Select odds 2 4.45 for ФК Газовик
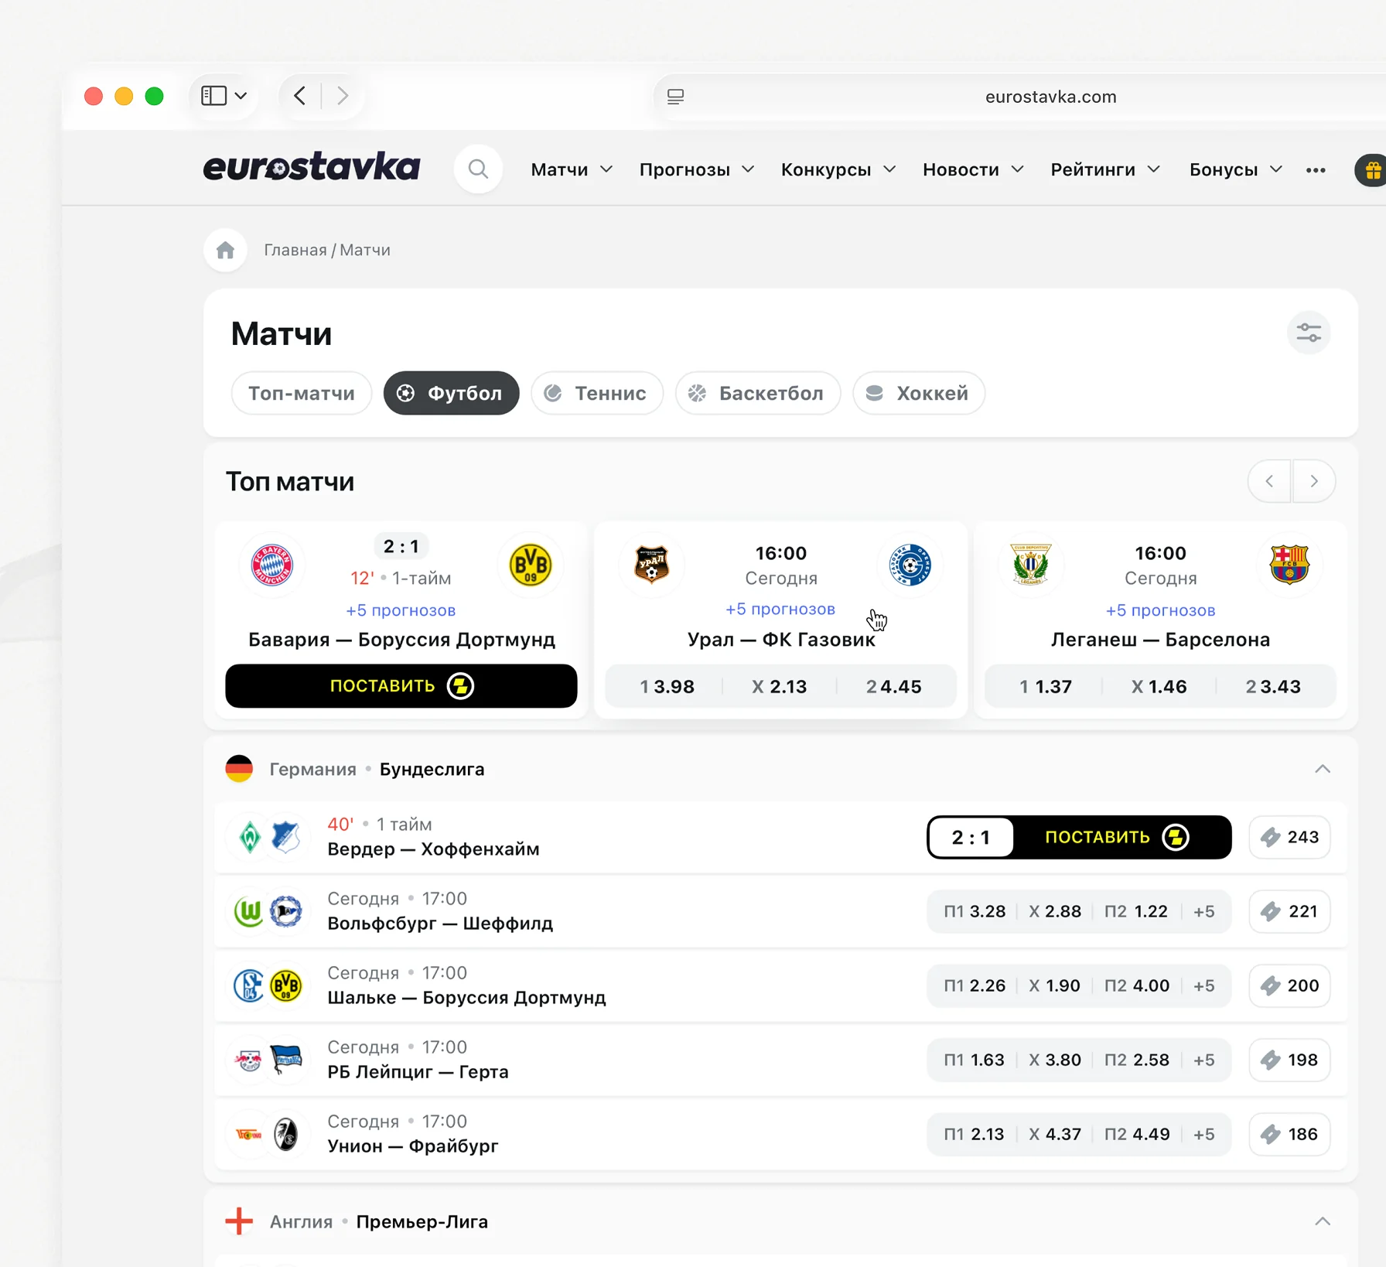The image size is (1386, 1267). click(894, 686)
